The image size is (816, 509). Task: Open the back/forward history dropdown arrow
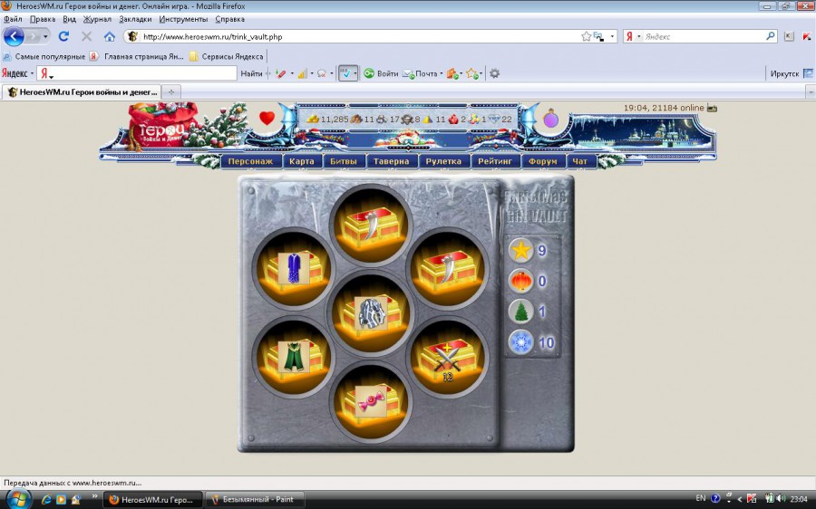(45, 36)
